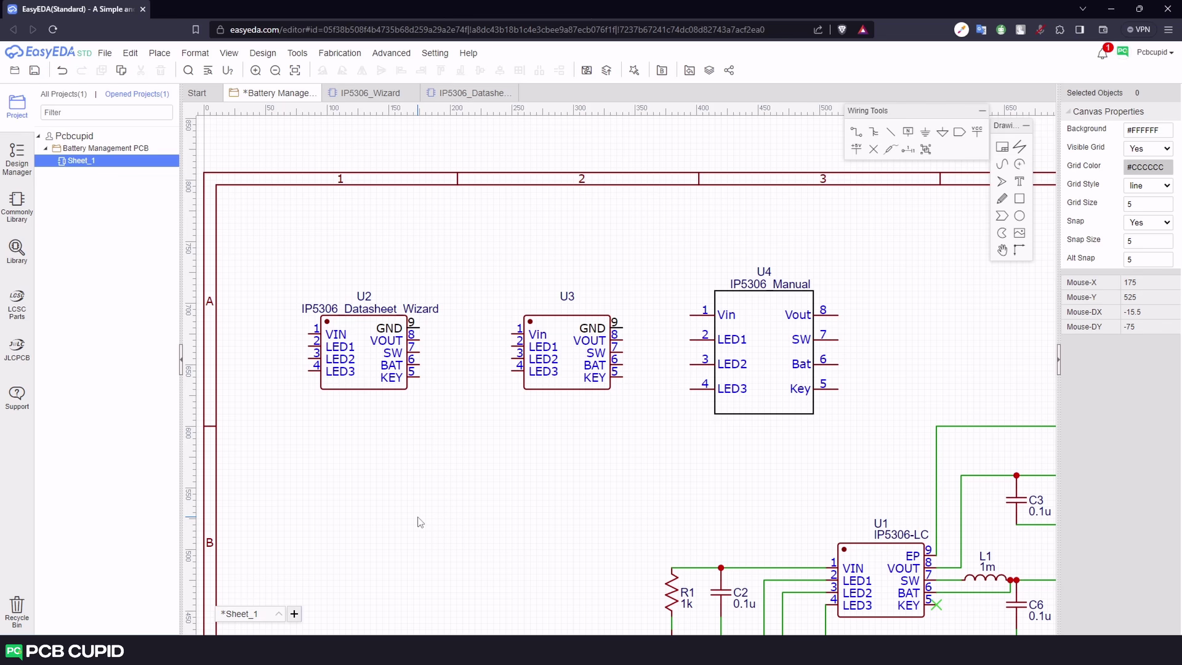Add a new sheet with plus button
This screenshot has width=1182, height=665.
[294, 614]
